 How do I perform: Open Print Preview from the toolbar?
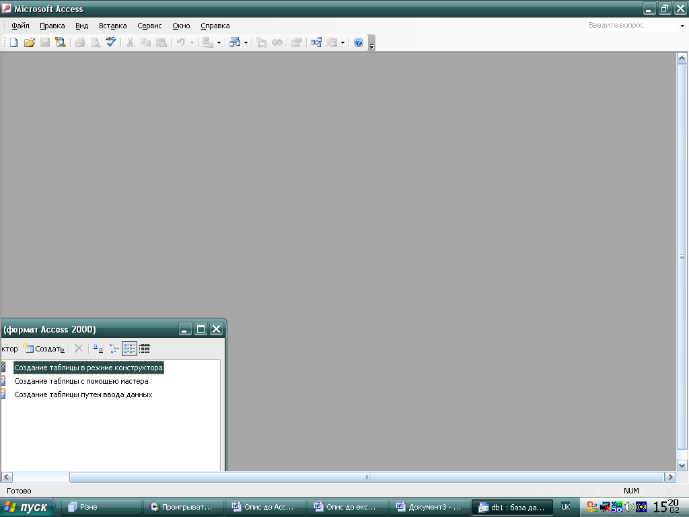(95, 42)
